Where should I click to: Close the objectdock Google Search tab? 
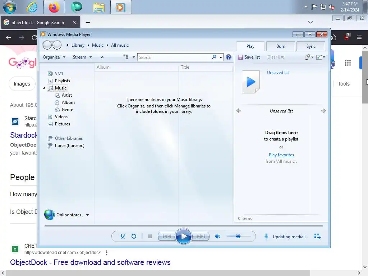tap(74, 22)
